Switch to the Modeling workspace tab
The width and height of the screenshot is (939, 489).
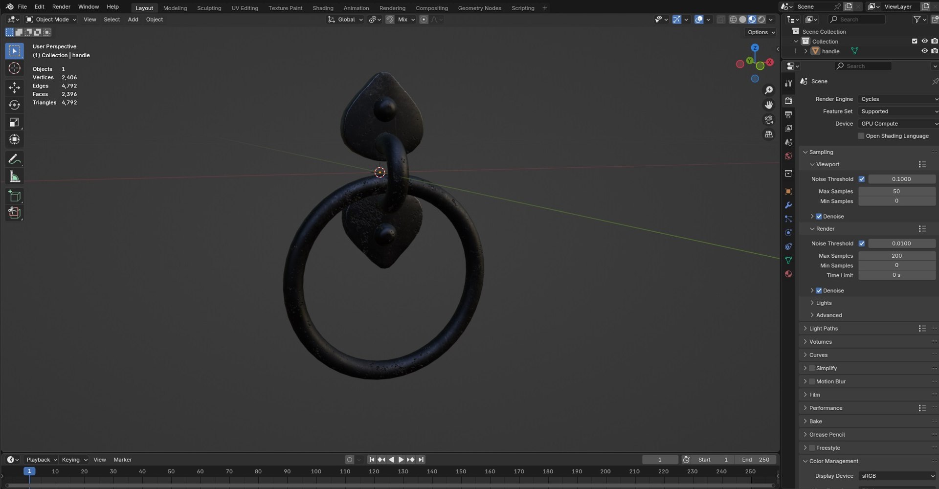[x=175, y=8]
